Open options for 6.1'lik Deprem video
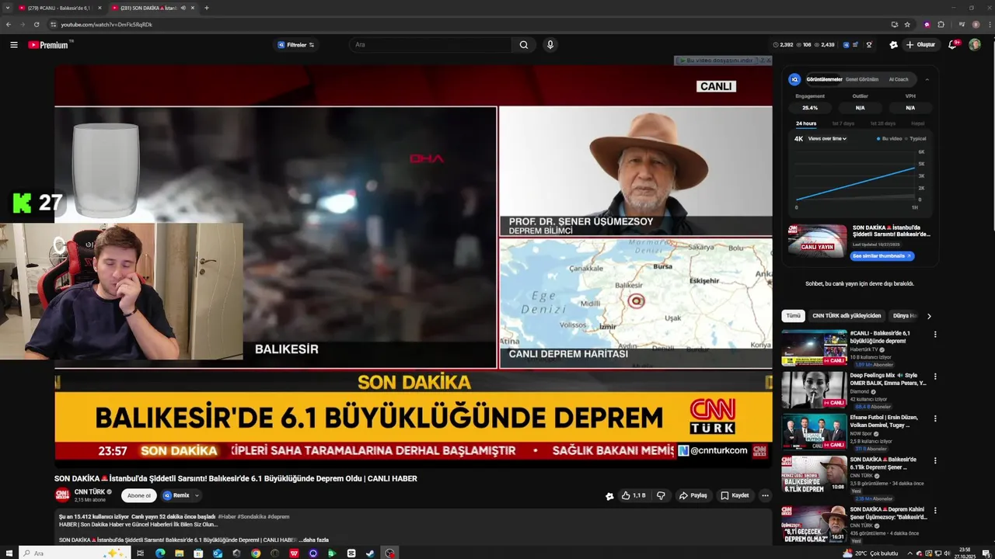 [x=935, y=460]
